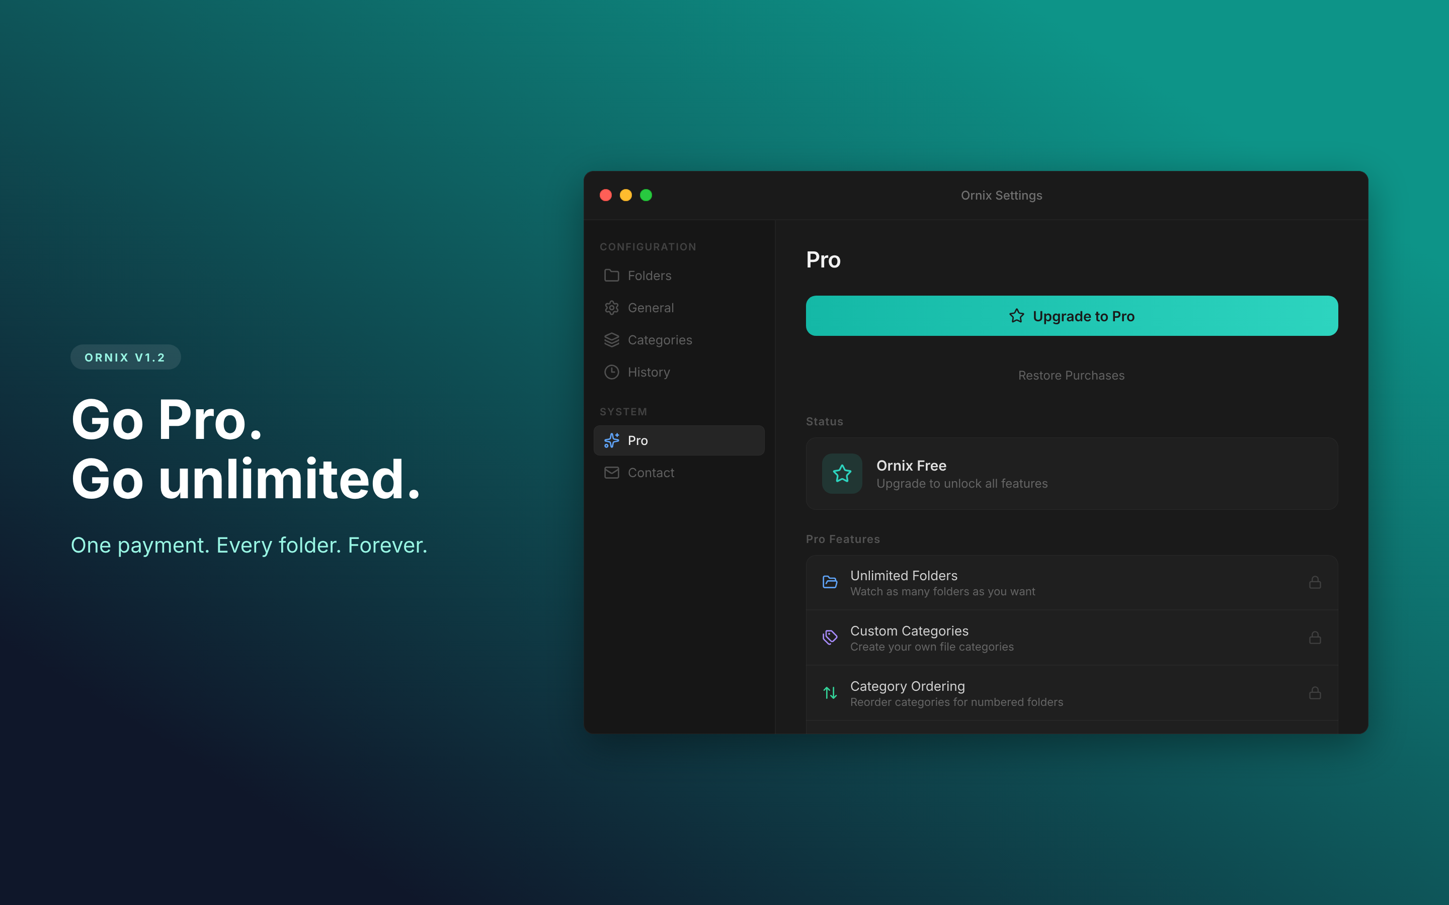1449x905 pixels.
Task: Open Contact via the envelope icon
Action: [x=611, y=472]
